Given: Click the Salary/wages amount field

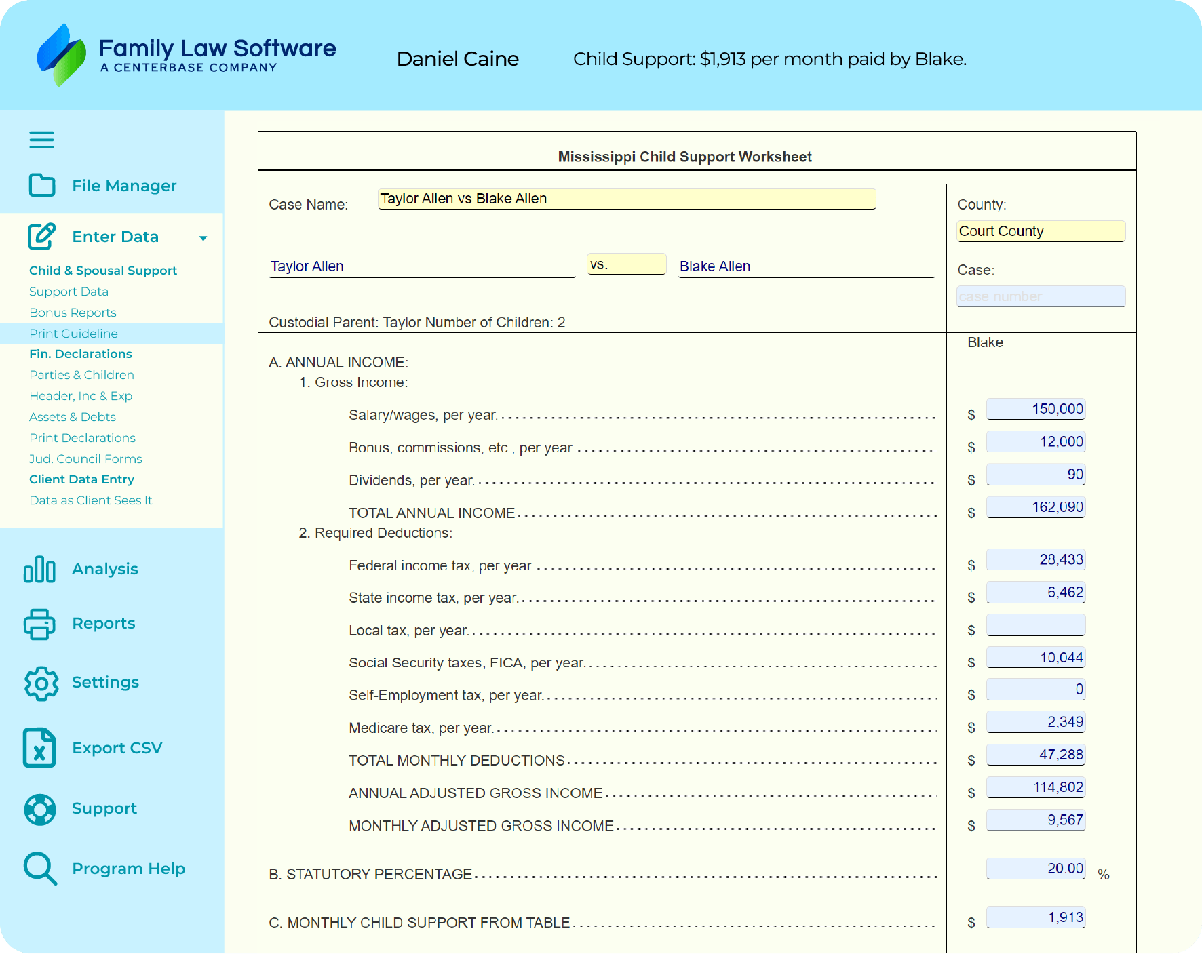Looking at the screenshot, I should (1035, 409).
